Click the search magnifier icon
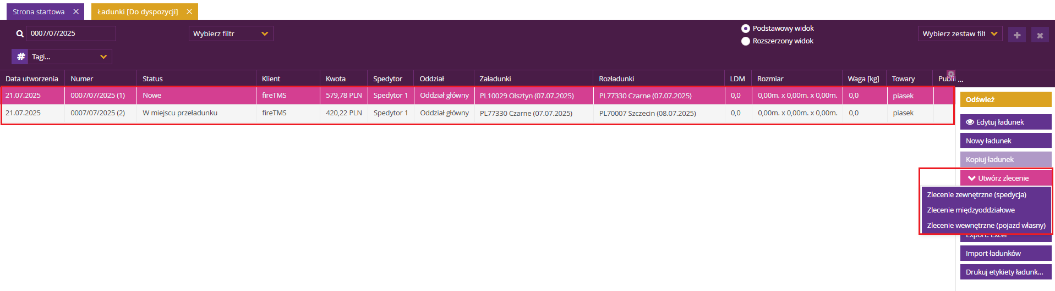This screenshot has height=291, width=1055. [20, 33]
